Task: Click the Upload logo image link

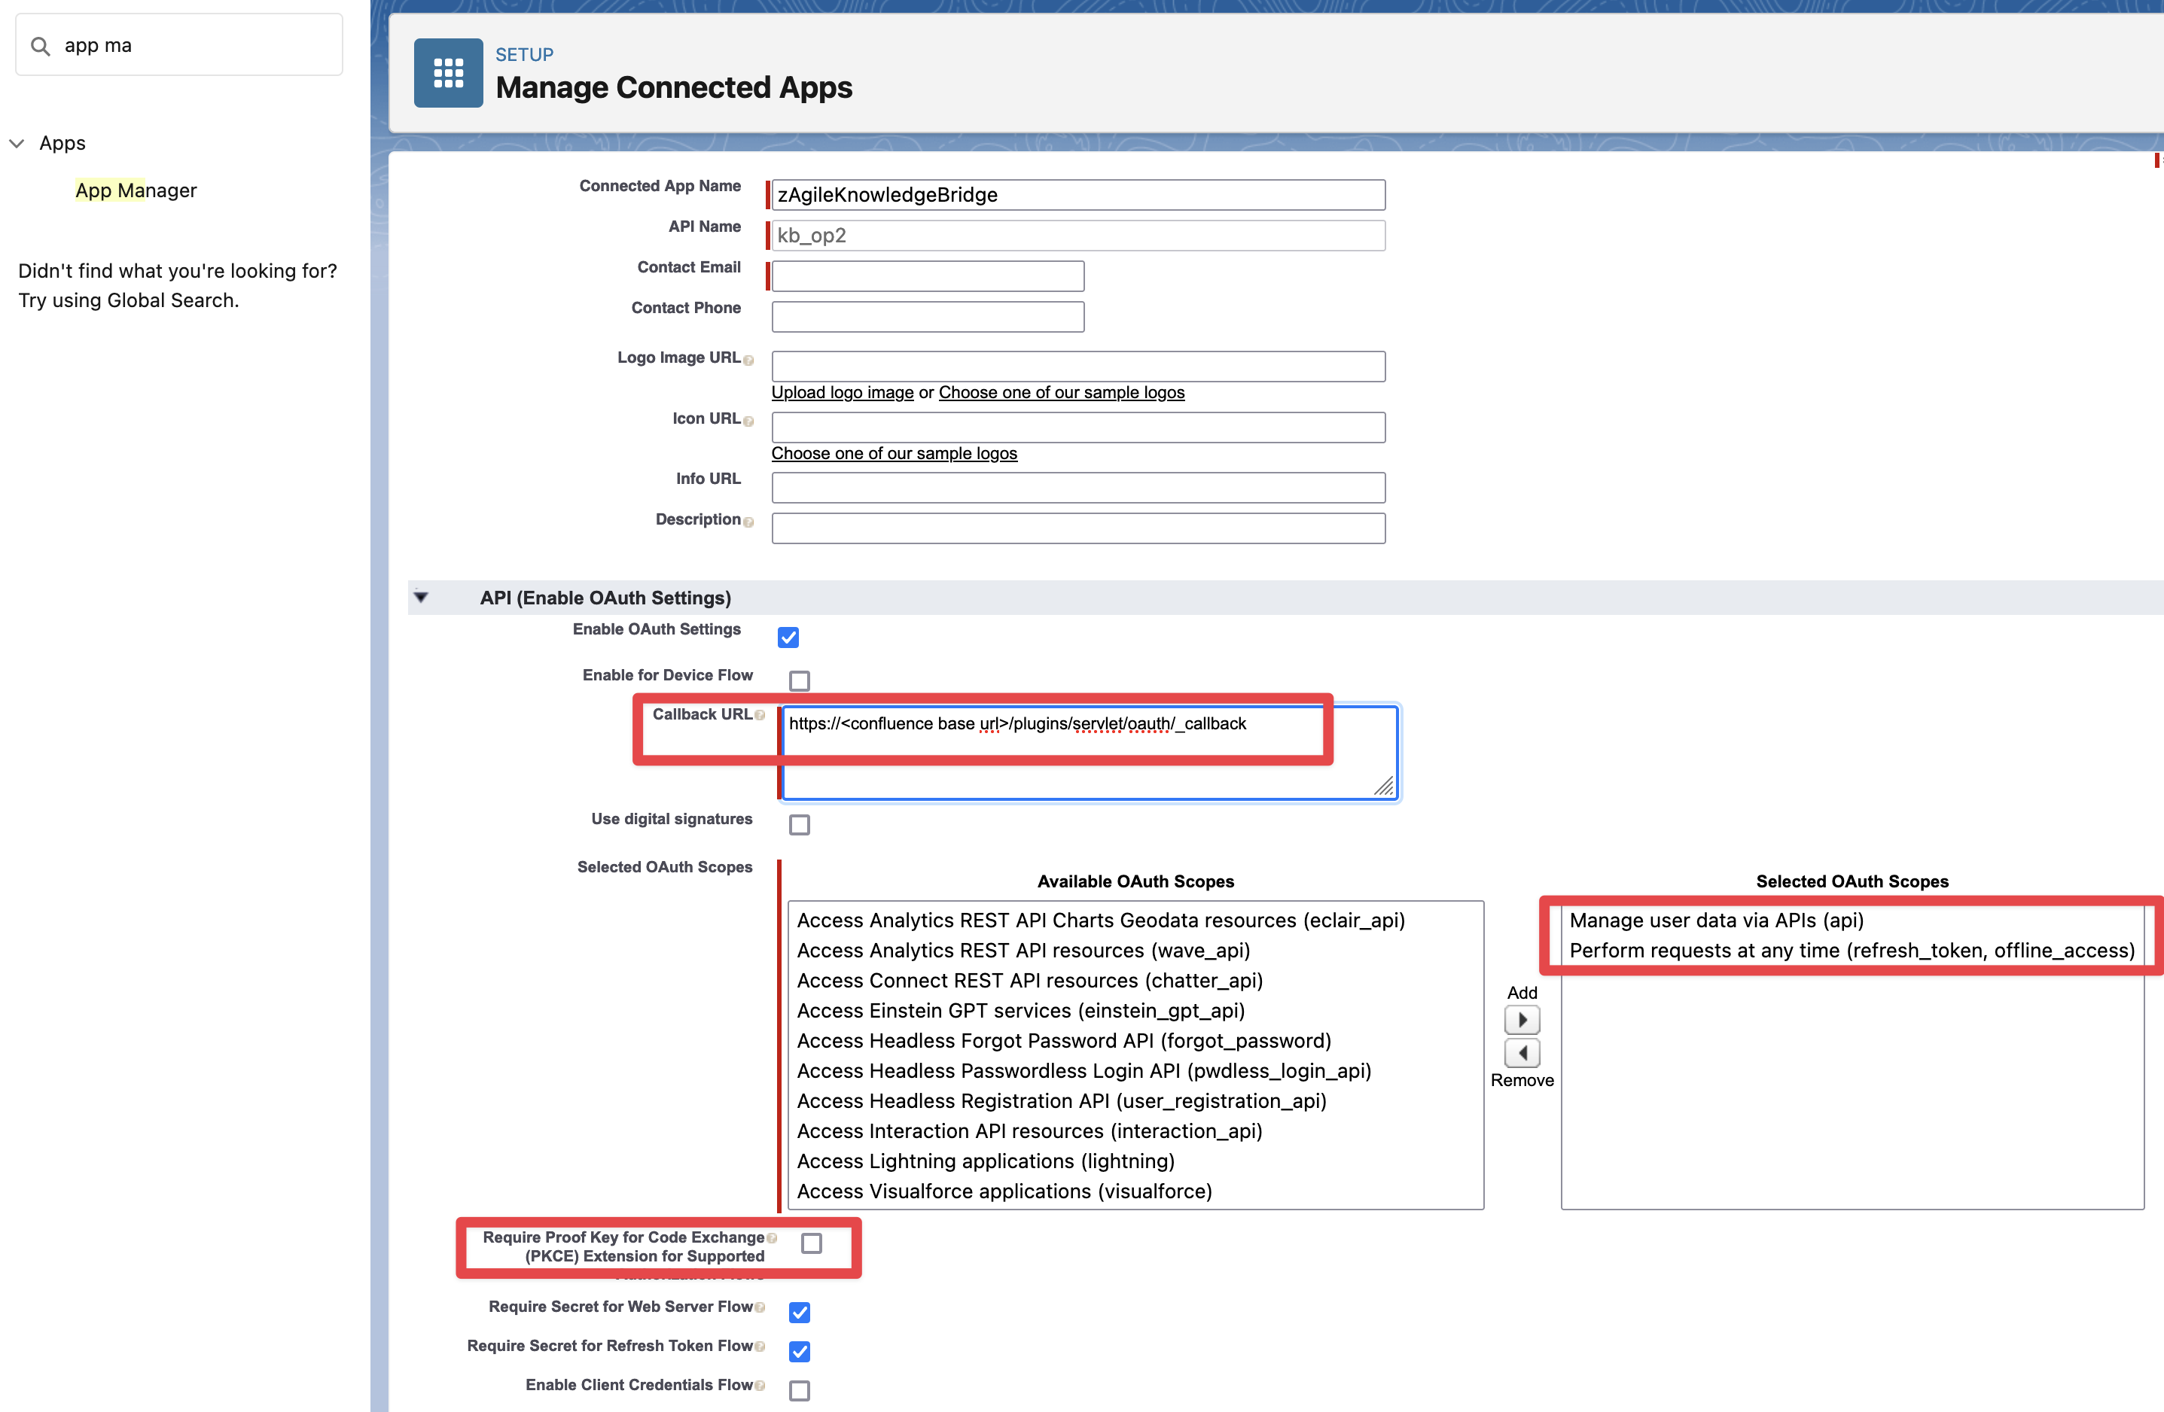Action: click(842, 393)
